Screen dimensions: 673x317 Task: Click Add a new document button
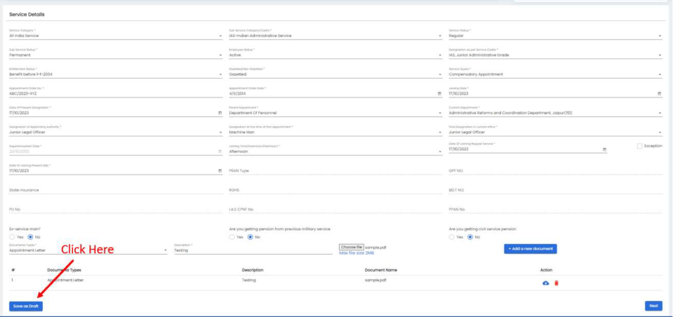pos(530,249)
